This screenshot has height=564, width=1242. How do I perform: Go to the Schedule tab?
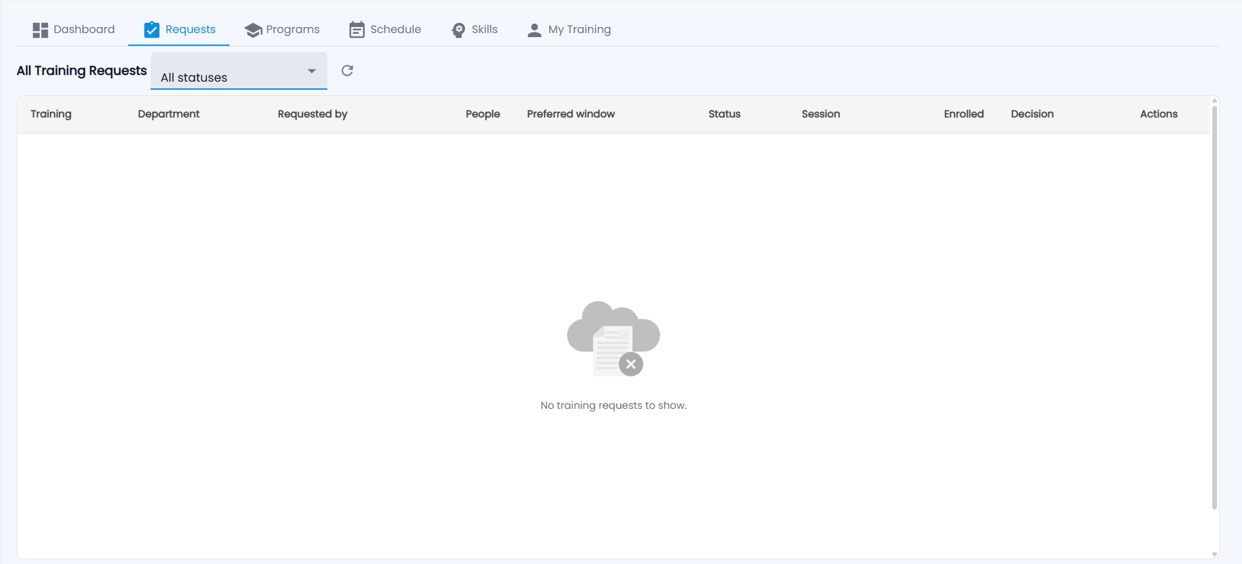(385, 30)
